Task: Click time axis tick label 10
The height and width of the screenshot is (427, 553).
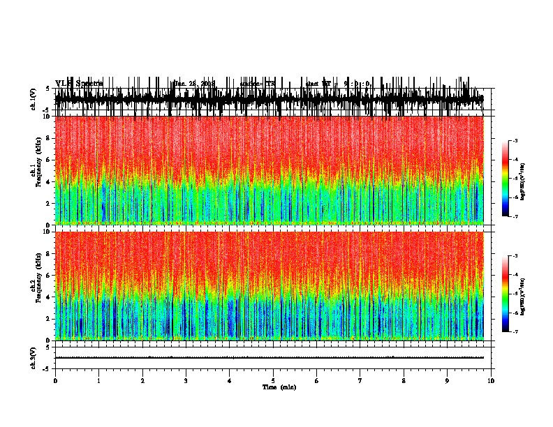Action: tap(491, 381)
